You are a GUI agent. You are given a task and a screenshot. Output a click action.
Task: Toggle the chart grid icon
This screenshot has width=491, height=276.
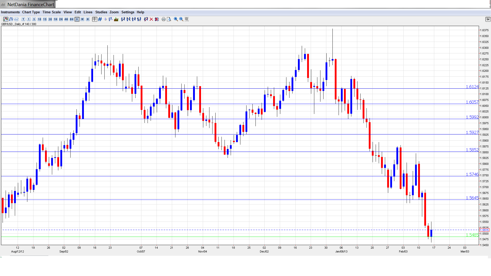point(100,19)
